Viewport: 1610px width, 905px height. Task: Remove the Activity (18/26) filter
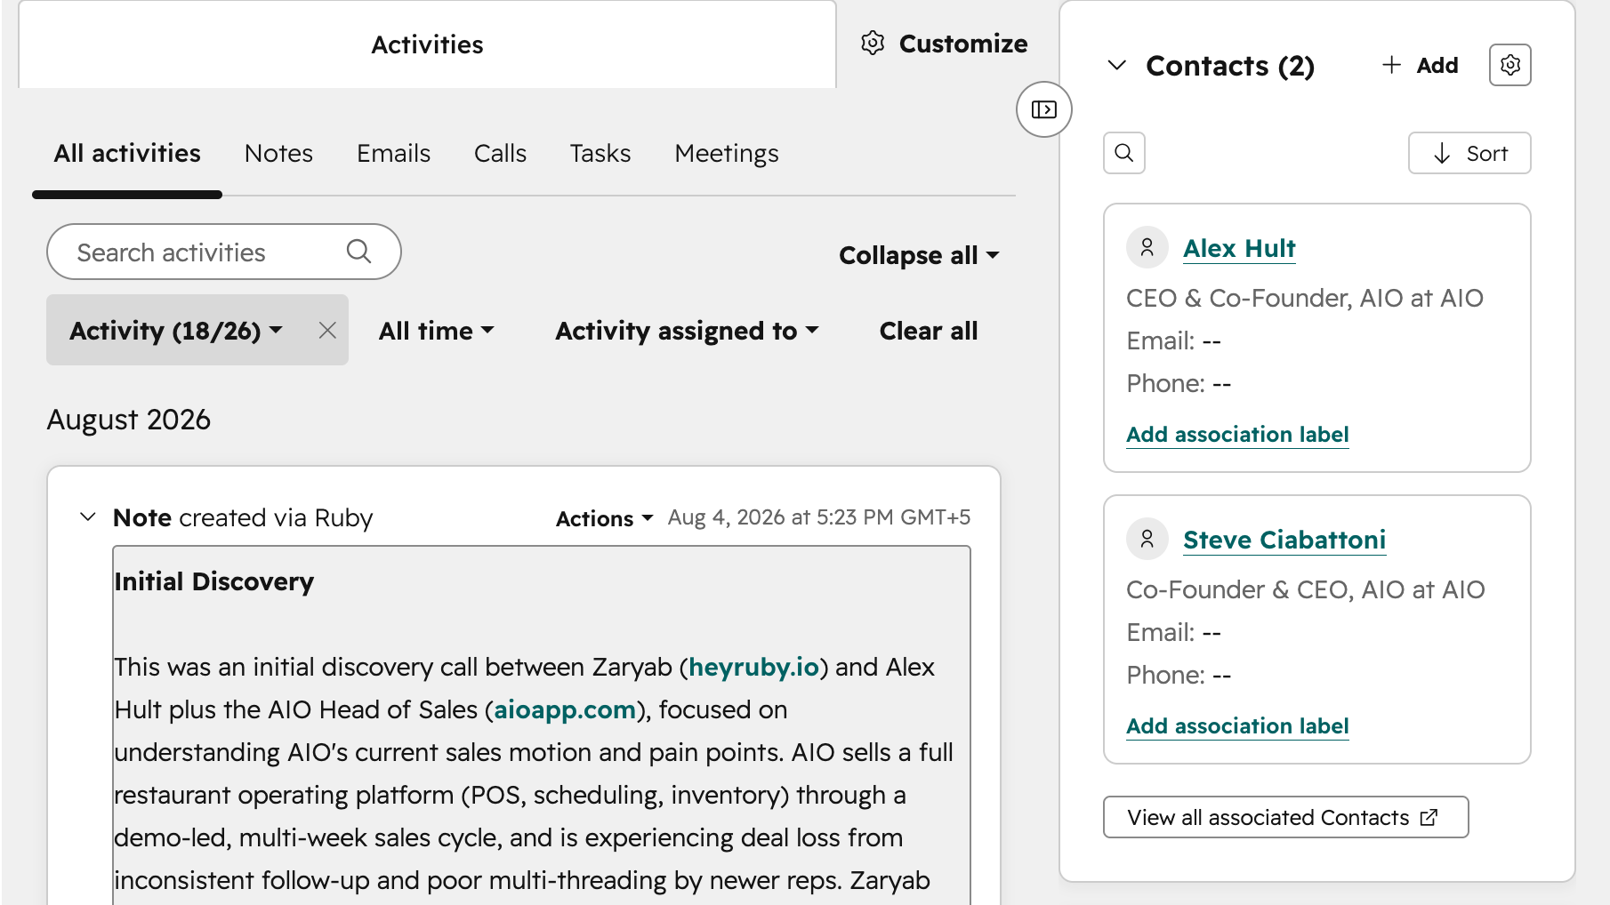327,331
